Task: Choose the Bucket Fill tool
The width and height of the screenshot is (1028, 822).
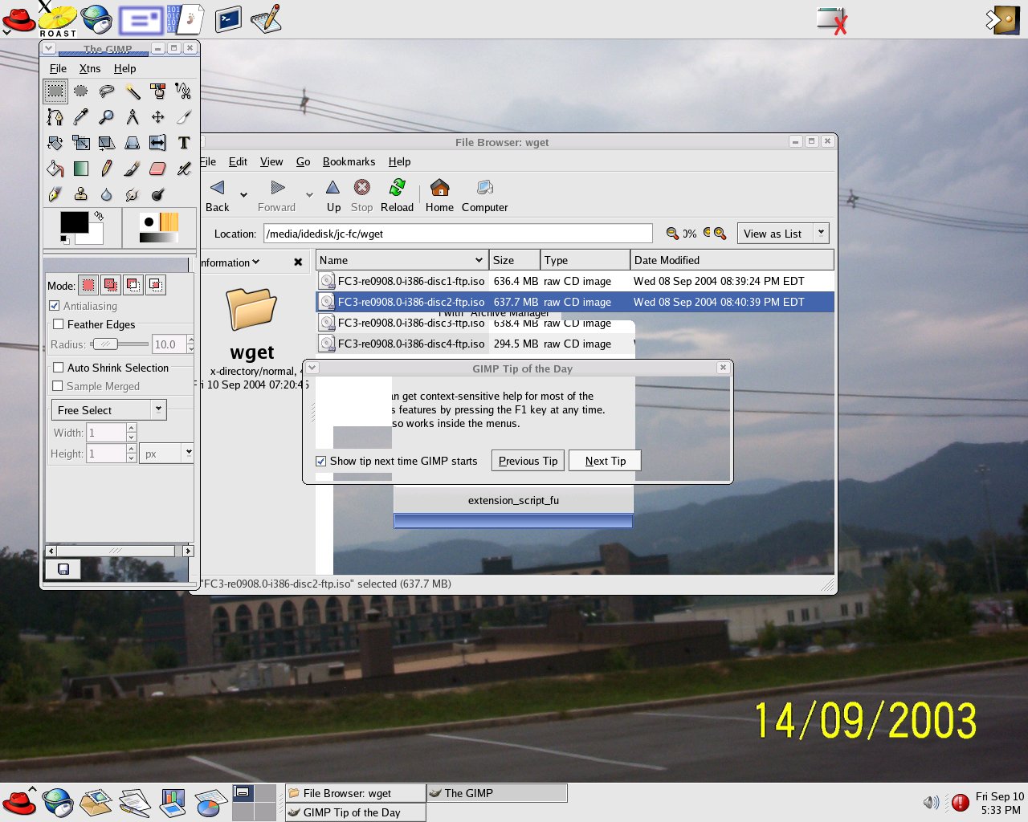Action: coord(55,169)
